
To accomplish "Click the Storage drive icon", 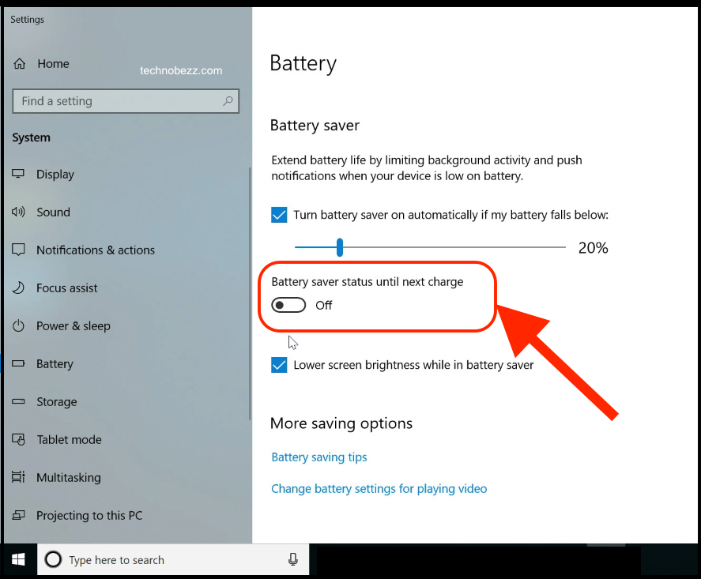I will click(x=18, y=401).
